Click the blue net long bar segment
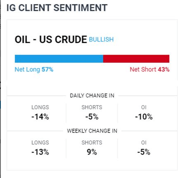 (x=59, y=59)
